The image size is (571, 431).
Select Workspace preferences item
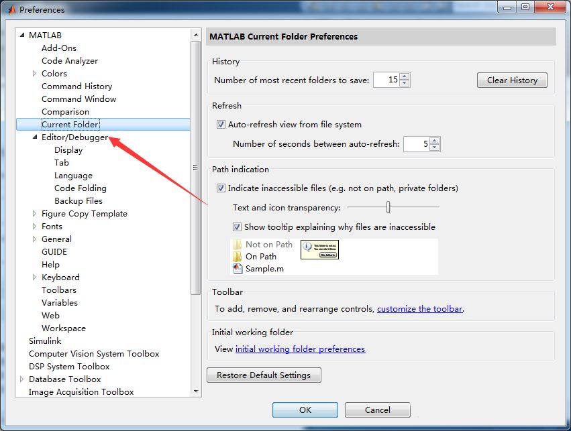tap(64, 328)
